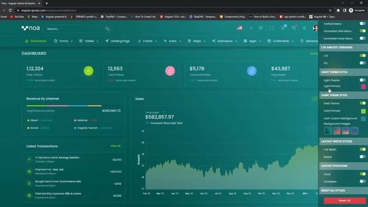Click View All in Latest Transactions
Viewport: 368px width, 207px height.
tap(115, 146)
